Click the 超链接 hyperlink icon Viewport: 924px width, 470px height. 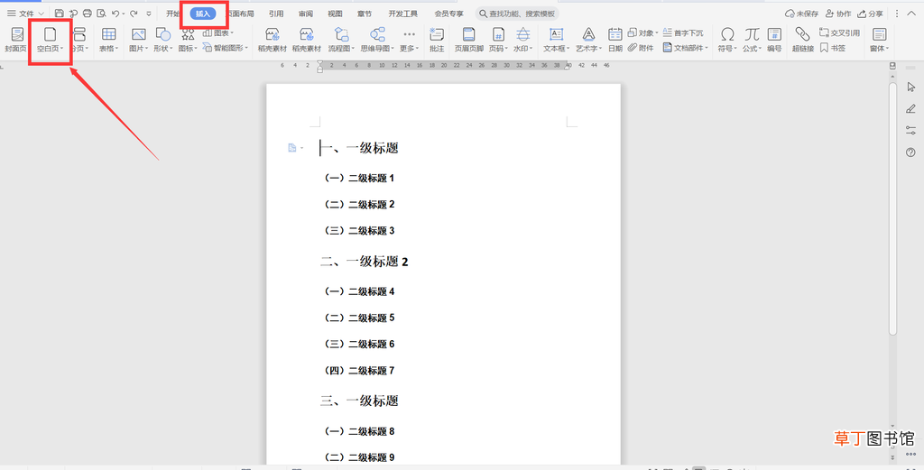[802, 34]
